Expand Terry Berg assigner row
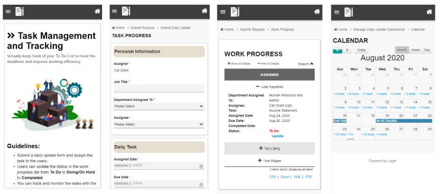This screenshot has height=194, width=440. pyautogui.click(x=269, y=148)
